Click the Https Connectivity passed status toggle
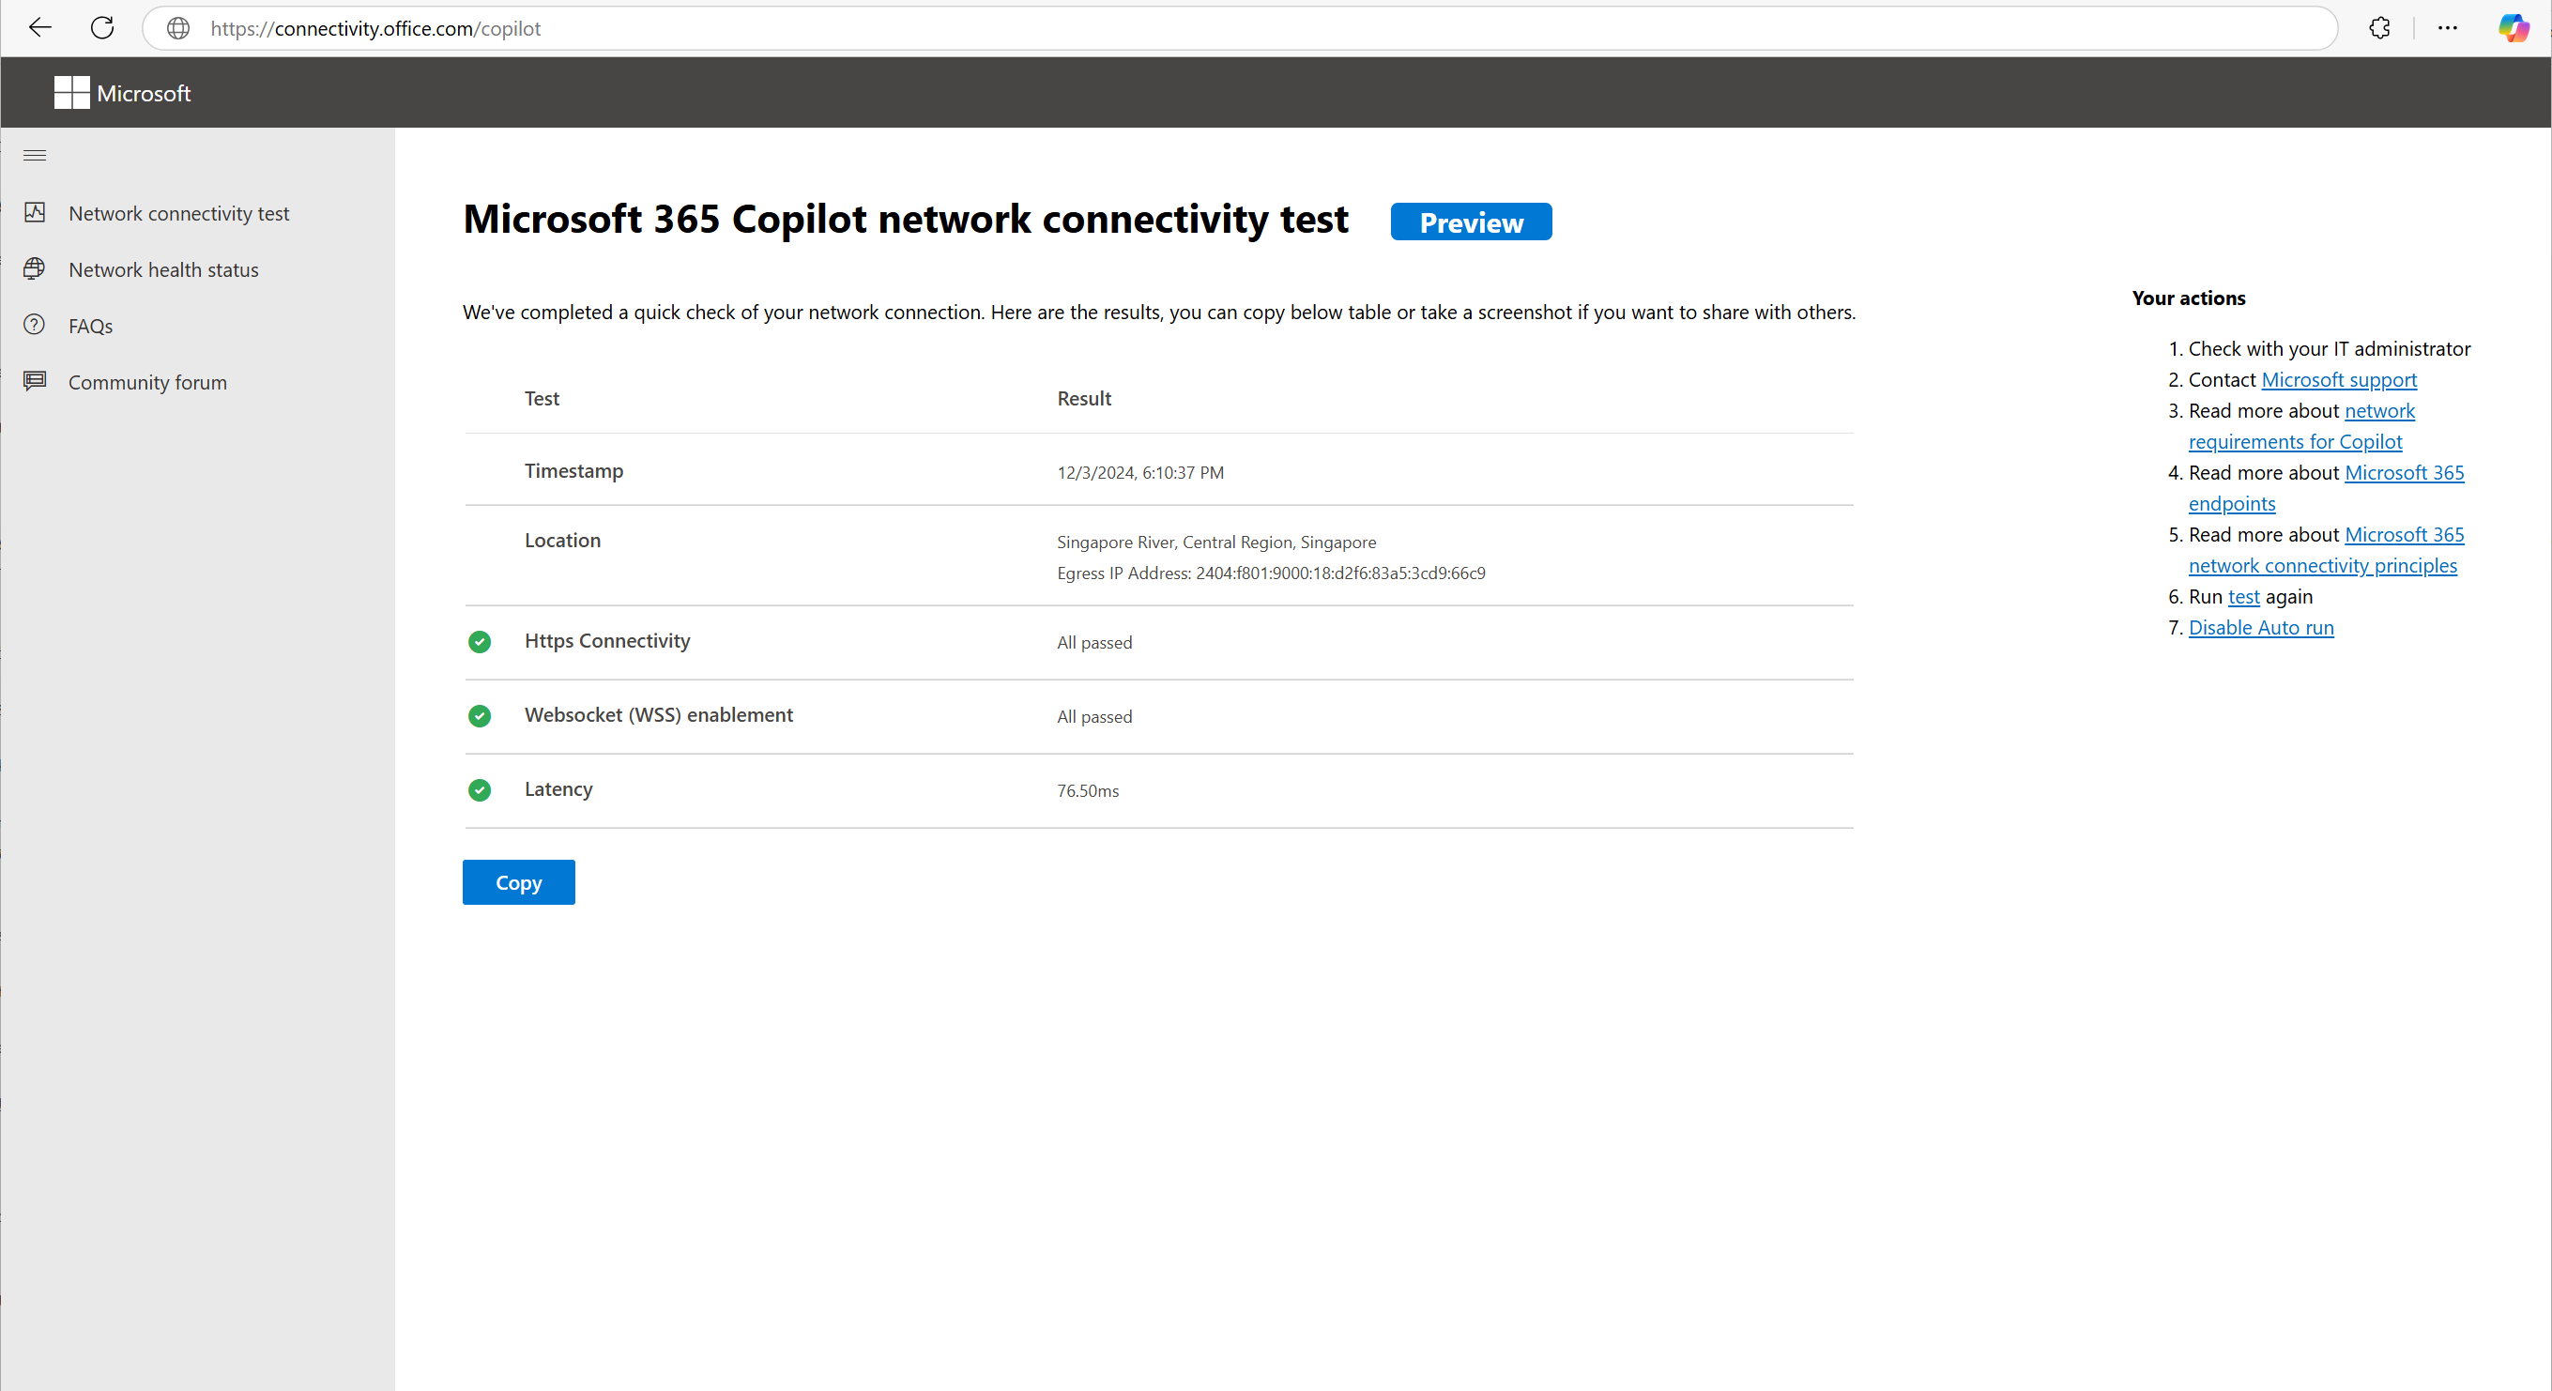2552x1391 pixels. pos(480,641)
